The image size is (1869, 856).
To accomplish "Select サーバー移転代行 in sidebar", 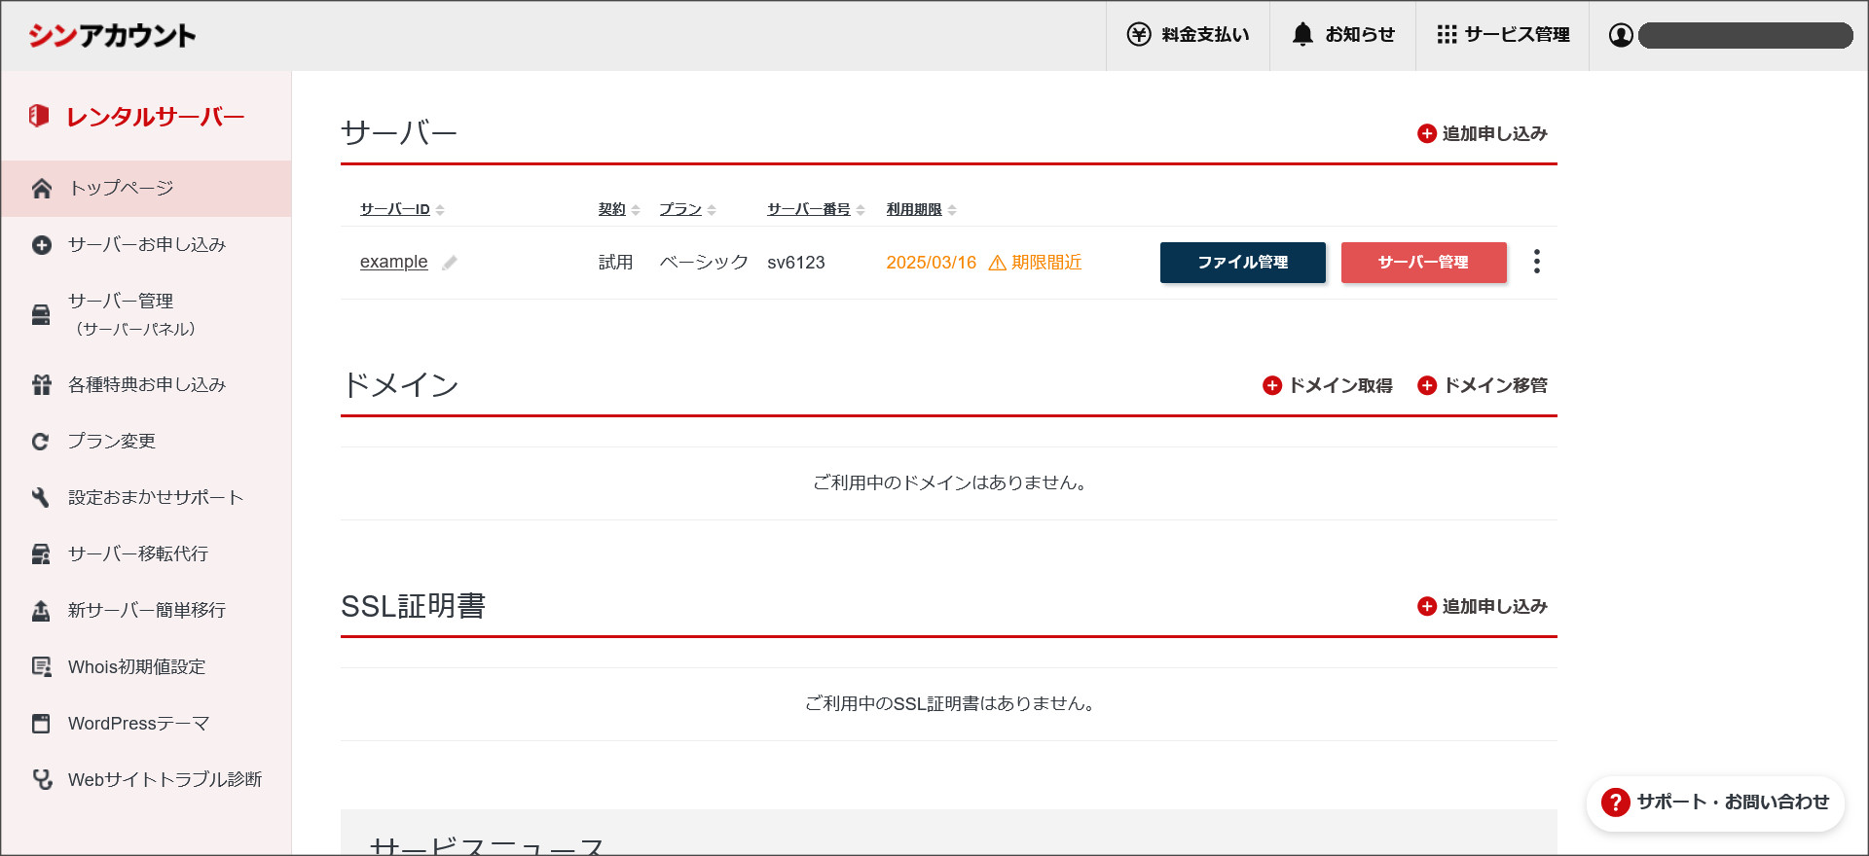I will click(146, 554).
